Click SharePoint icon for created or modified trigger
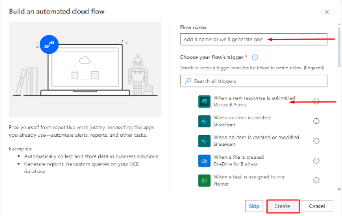The height and width of the screenshot is (216, 342). click(x=204, y=141)
